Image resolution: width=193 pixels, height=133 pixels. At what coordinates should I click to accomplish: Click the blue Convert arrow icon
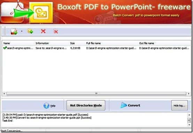pyautogui.click(x=124, y=105)
